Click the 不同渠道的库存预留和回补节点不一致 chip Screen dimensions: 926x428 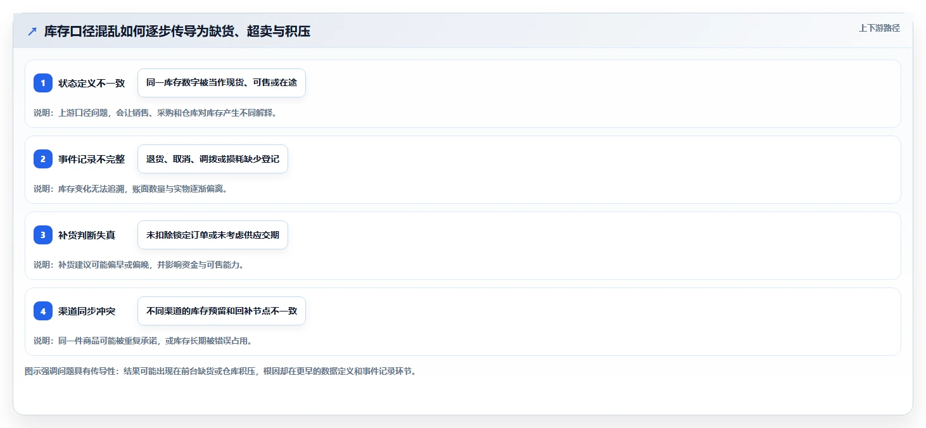point(222,311)
